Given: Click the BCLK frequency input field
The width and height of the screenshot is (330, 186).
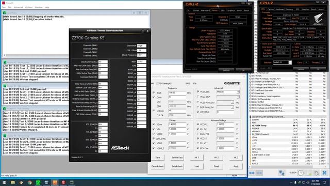Looking at the screenshot, I should 177,93.
